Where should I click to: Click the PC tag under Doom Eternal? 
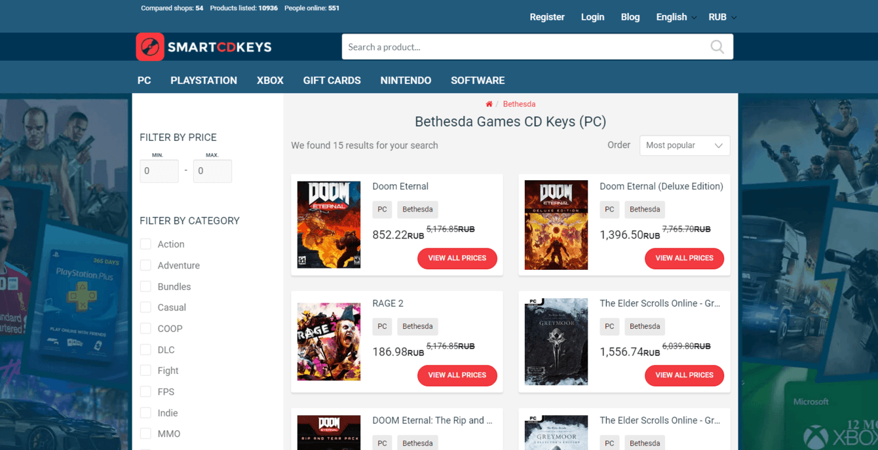click(x=382, y=210)
